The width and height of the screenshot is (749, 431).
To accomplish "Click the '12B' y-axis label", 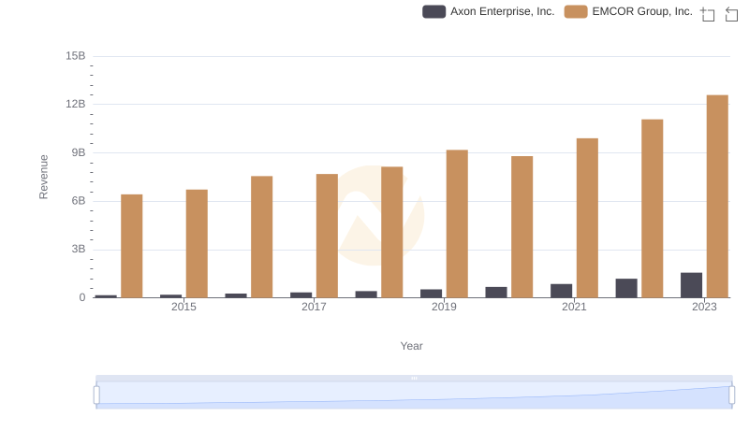I will point(76,104).
